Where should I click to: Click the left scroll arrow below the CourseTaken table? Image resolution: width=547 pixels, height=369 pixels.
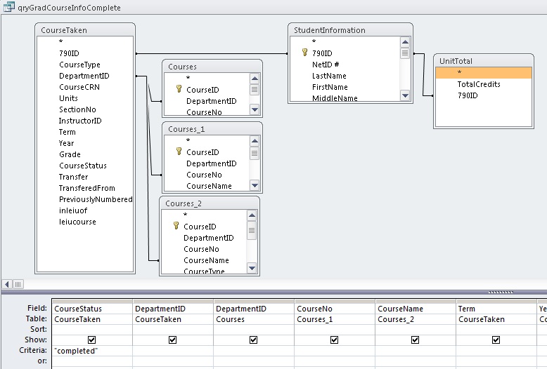[x=7, y=284]
